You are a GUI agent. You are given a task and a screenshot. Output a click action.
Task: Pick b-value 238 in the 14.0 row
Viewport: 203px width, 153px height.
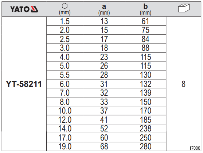click(145, 129)
